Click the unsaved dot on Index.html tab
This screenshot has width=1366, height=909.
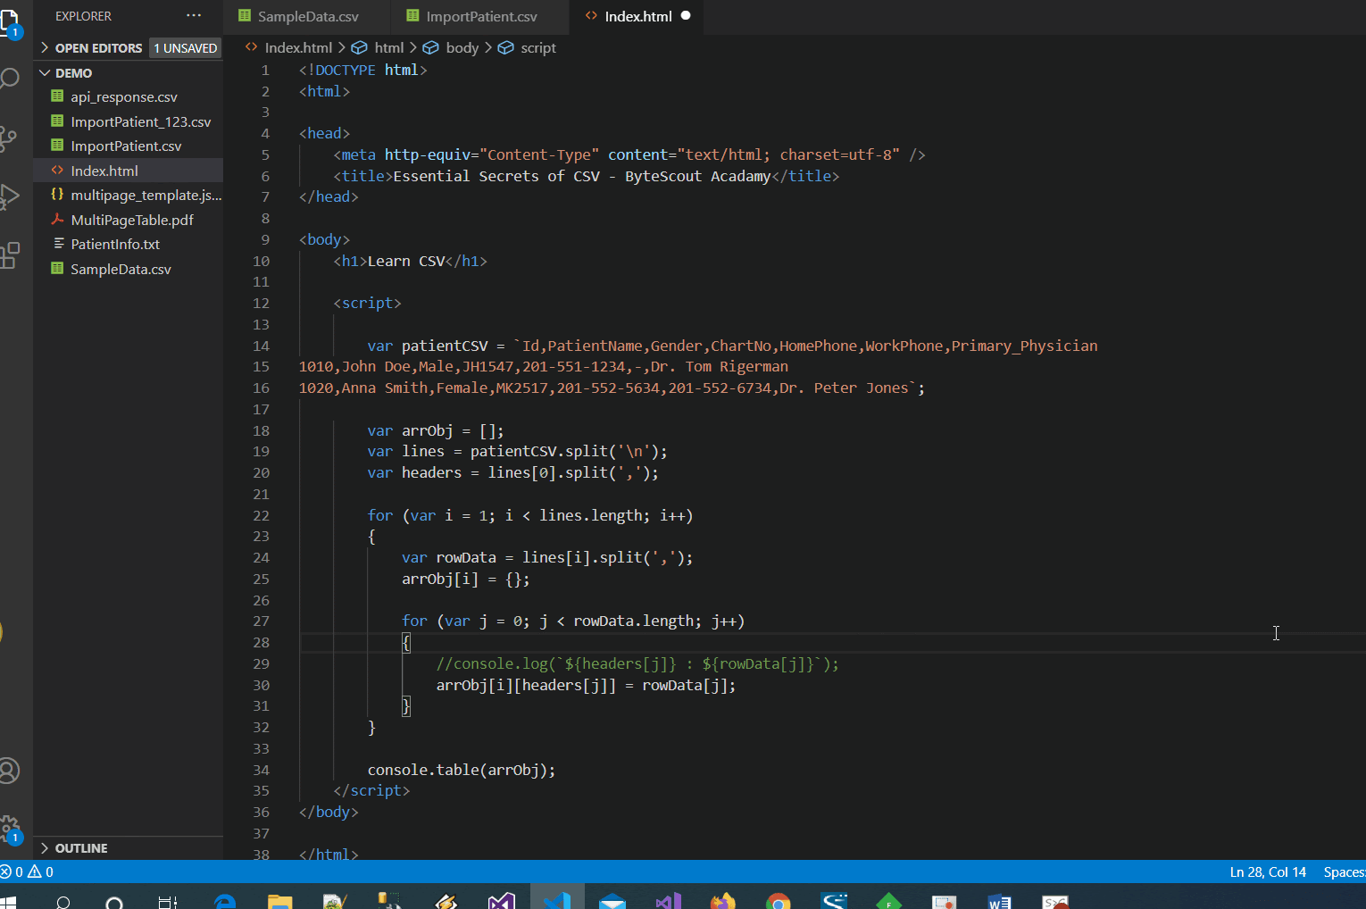click(x=686, y=16)
